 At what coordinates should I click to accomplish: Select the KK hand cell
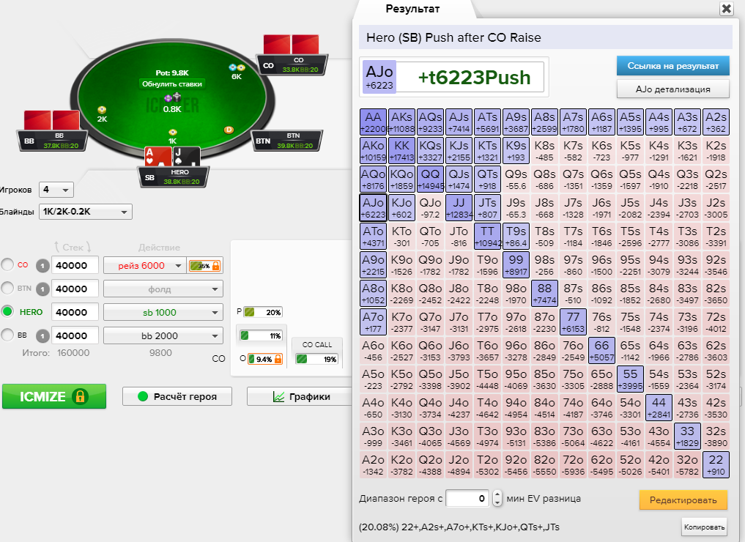click(401, 151)
